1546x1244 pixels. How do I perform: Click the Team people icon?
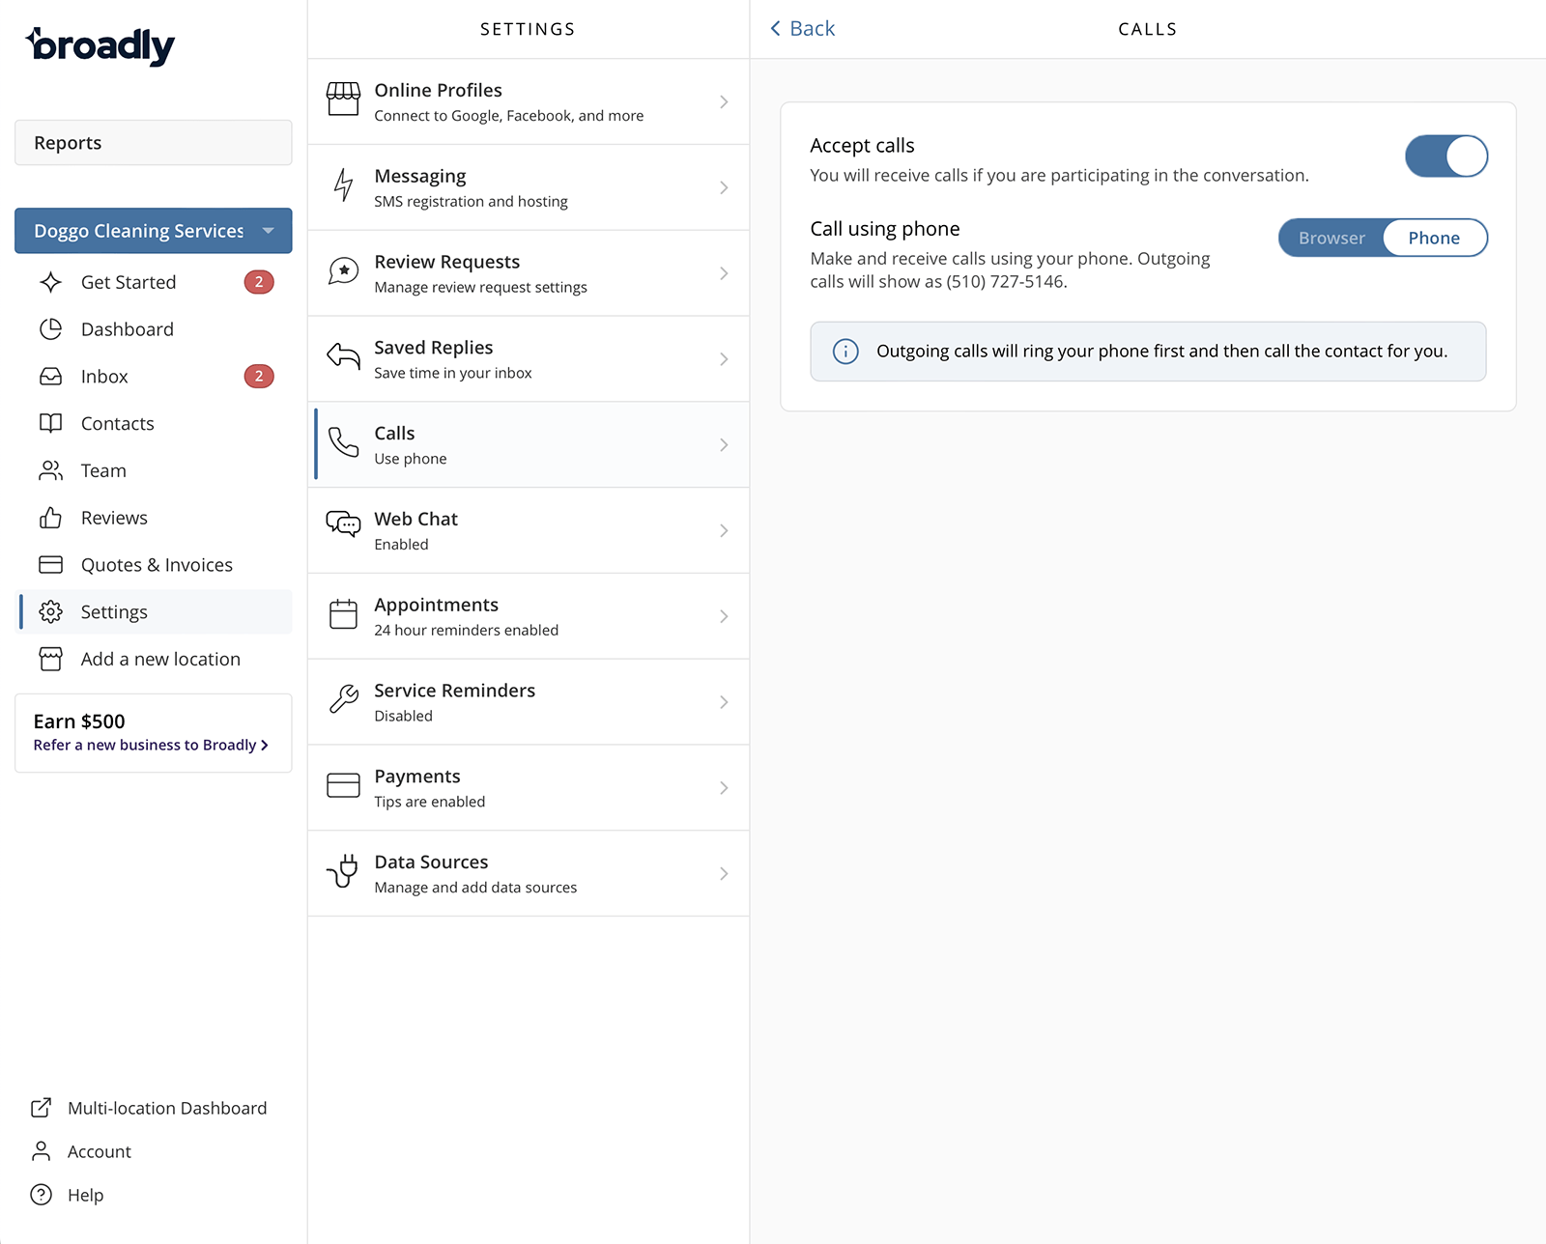(x=51, y=470)
